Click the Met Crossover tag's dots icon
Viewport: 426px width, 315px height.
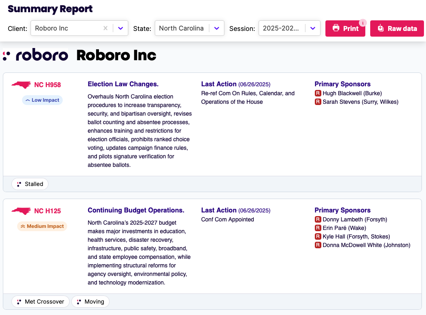19,302
